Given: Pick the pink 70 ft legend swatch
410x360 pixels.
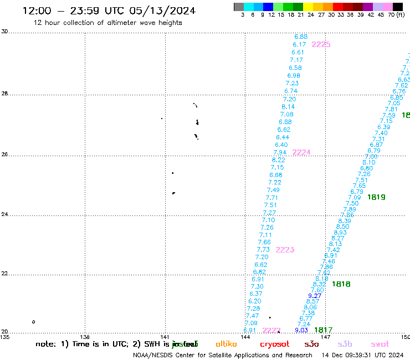Looking at the screenshot, I should point(387,7).
